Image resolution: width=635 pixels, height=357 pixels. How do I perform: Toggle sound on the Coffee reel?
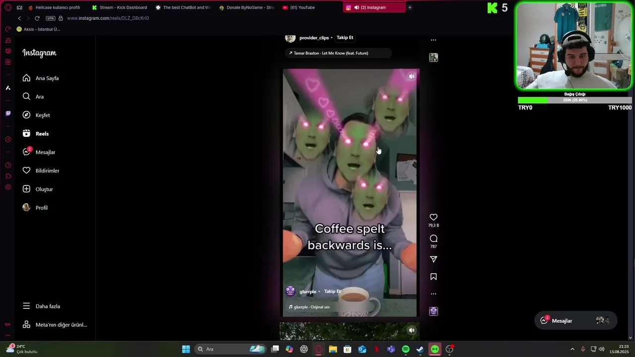pos(411,76)
